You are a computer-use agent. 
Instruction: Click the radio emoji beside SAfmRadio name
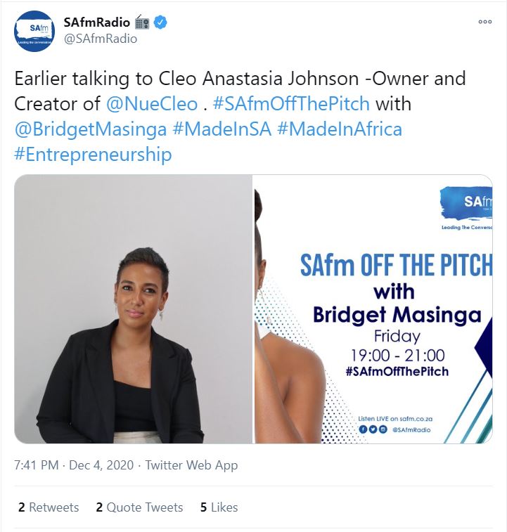(x=142, y=22)
